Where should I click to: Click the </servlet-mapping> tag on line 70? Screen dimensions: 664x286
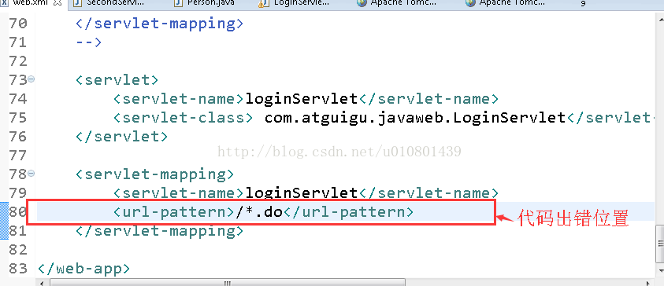point(159,24)
